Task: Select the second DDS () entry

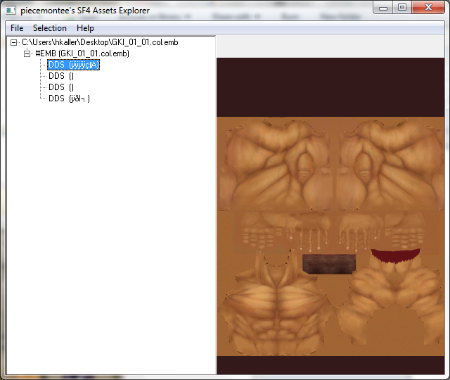Action: coord(61,76)
